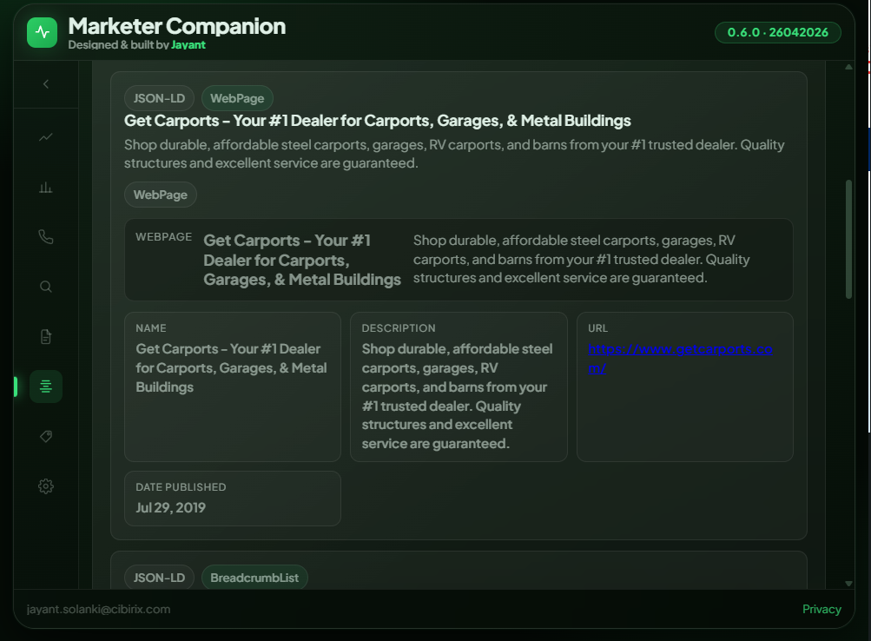Click the WEBPAGE summary card bold title
The image size is (871, 641).
[302, 260]
